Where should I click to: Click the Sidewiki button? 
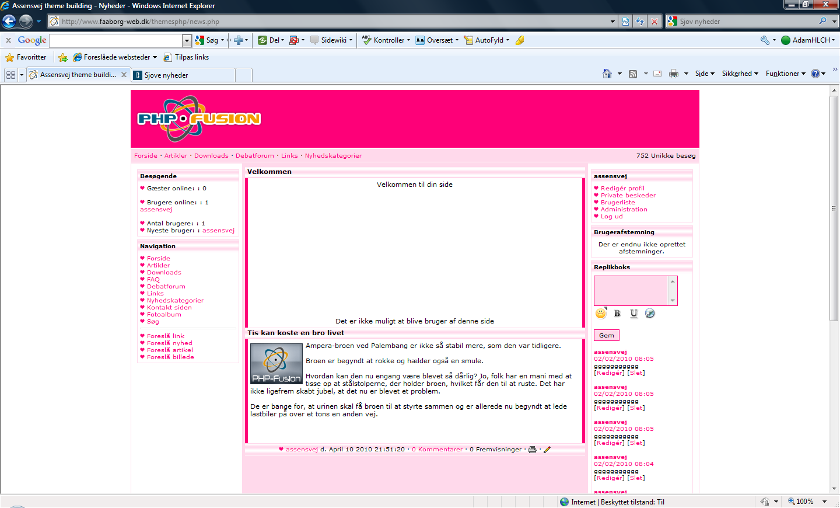[331, 40]
